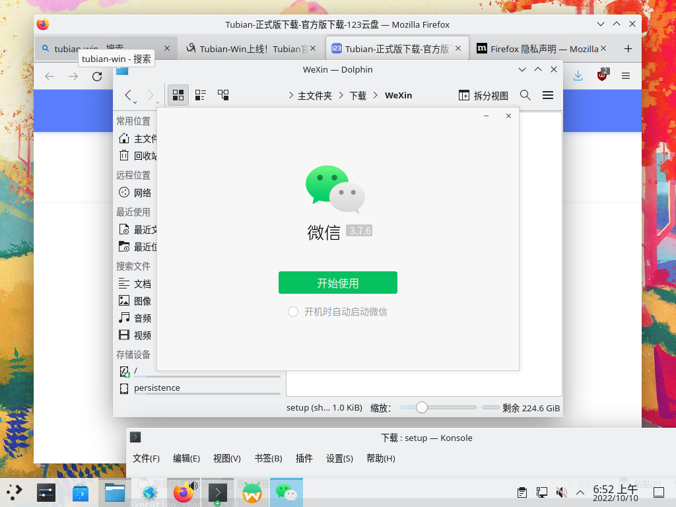Open Firefox application hamburger menu
The image size is (676, 507).
tap(626, 76)
